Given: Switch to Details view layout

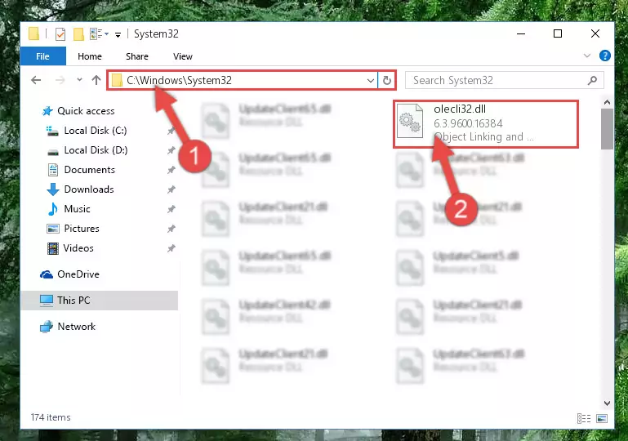Looking at the screenshot, I should pyautogui.click(x=584, y=419).
